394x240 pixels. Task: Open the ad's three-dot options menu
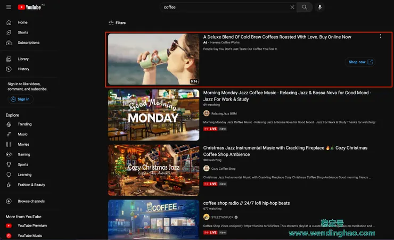[380, 37]
